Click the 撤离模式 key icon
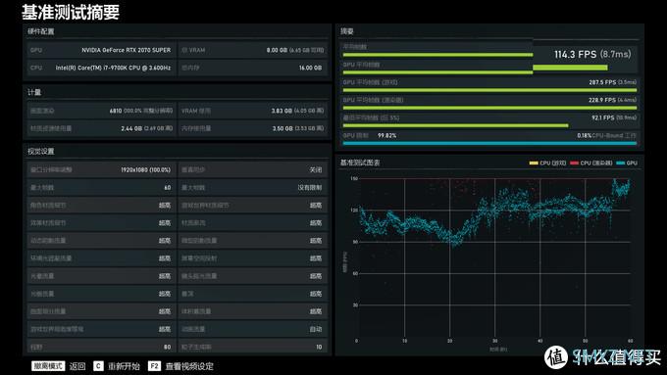667x375 pixels. (48, 366)
